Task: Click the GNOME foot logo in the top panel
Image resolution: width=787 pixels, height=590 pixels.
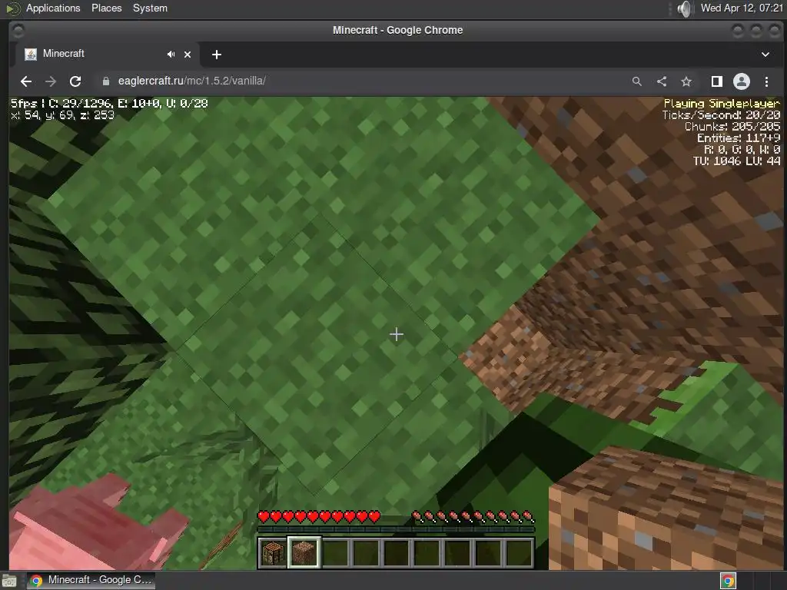Action: pos(12,8)
